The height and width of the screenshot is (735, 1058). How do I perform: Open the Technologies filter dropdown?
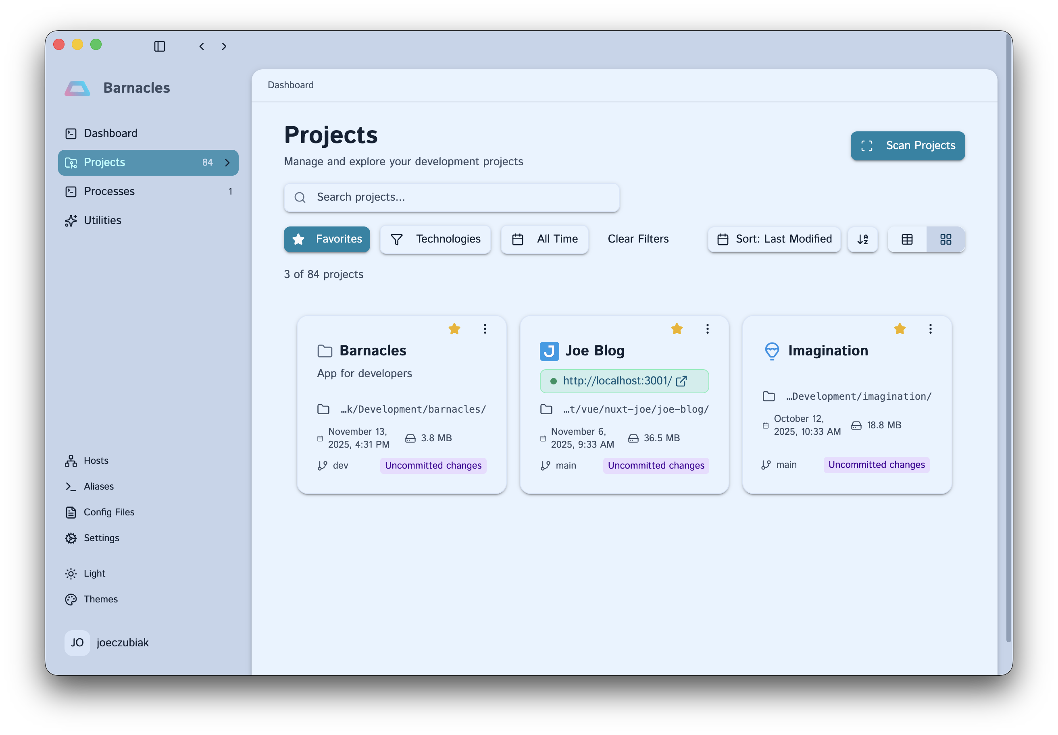click(x=435, y=239)
